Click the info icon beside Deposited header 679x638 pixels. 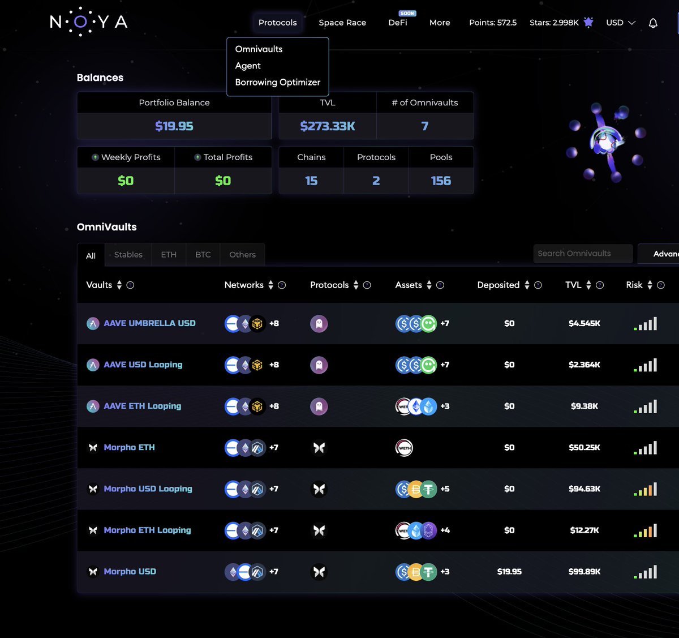(538, 285)
